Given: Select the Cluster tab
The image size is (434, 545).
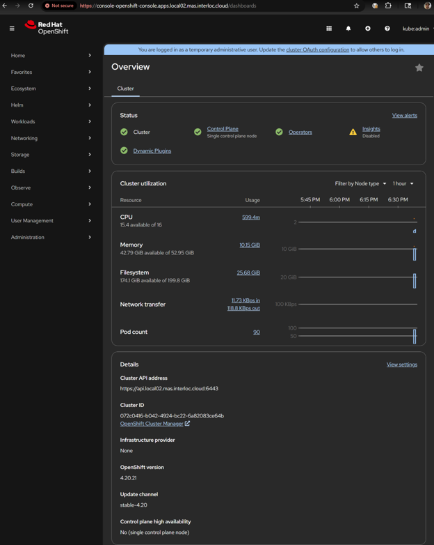Looking at the screenshot, I should [125, 89].
